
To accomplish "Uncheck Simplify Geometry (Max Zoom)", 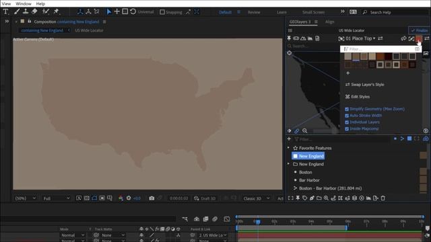I will click(347, 109).
